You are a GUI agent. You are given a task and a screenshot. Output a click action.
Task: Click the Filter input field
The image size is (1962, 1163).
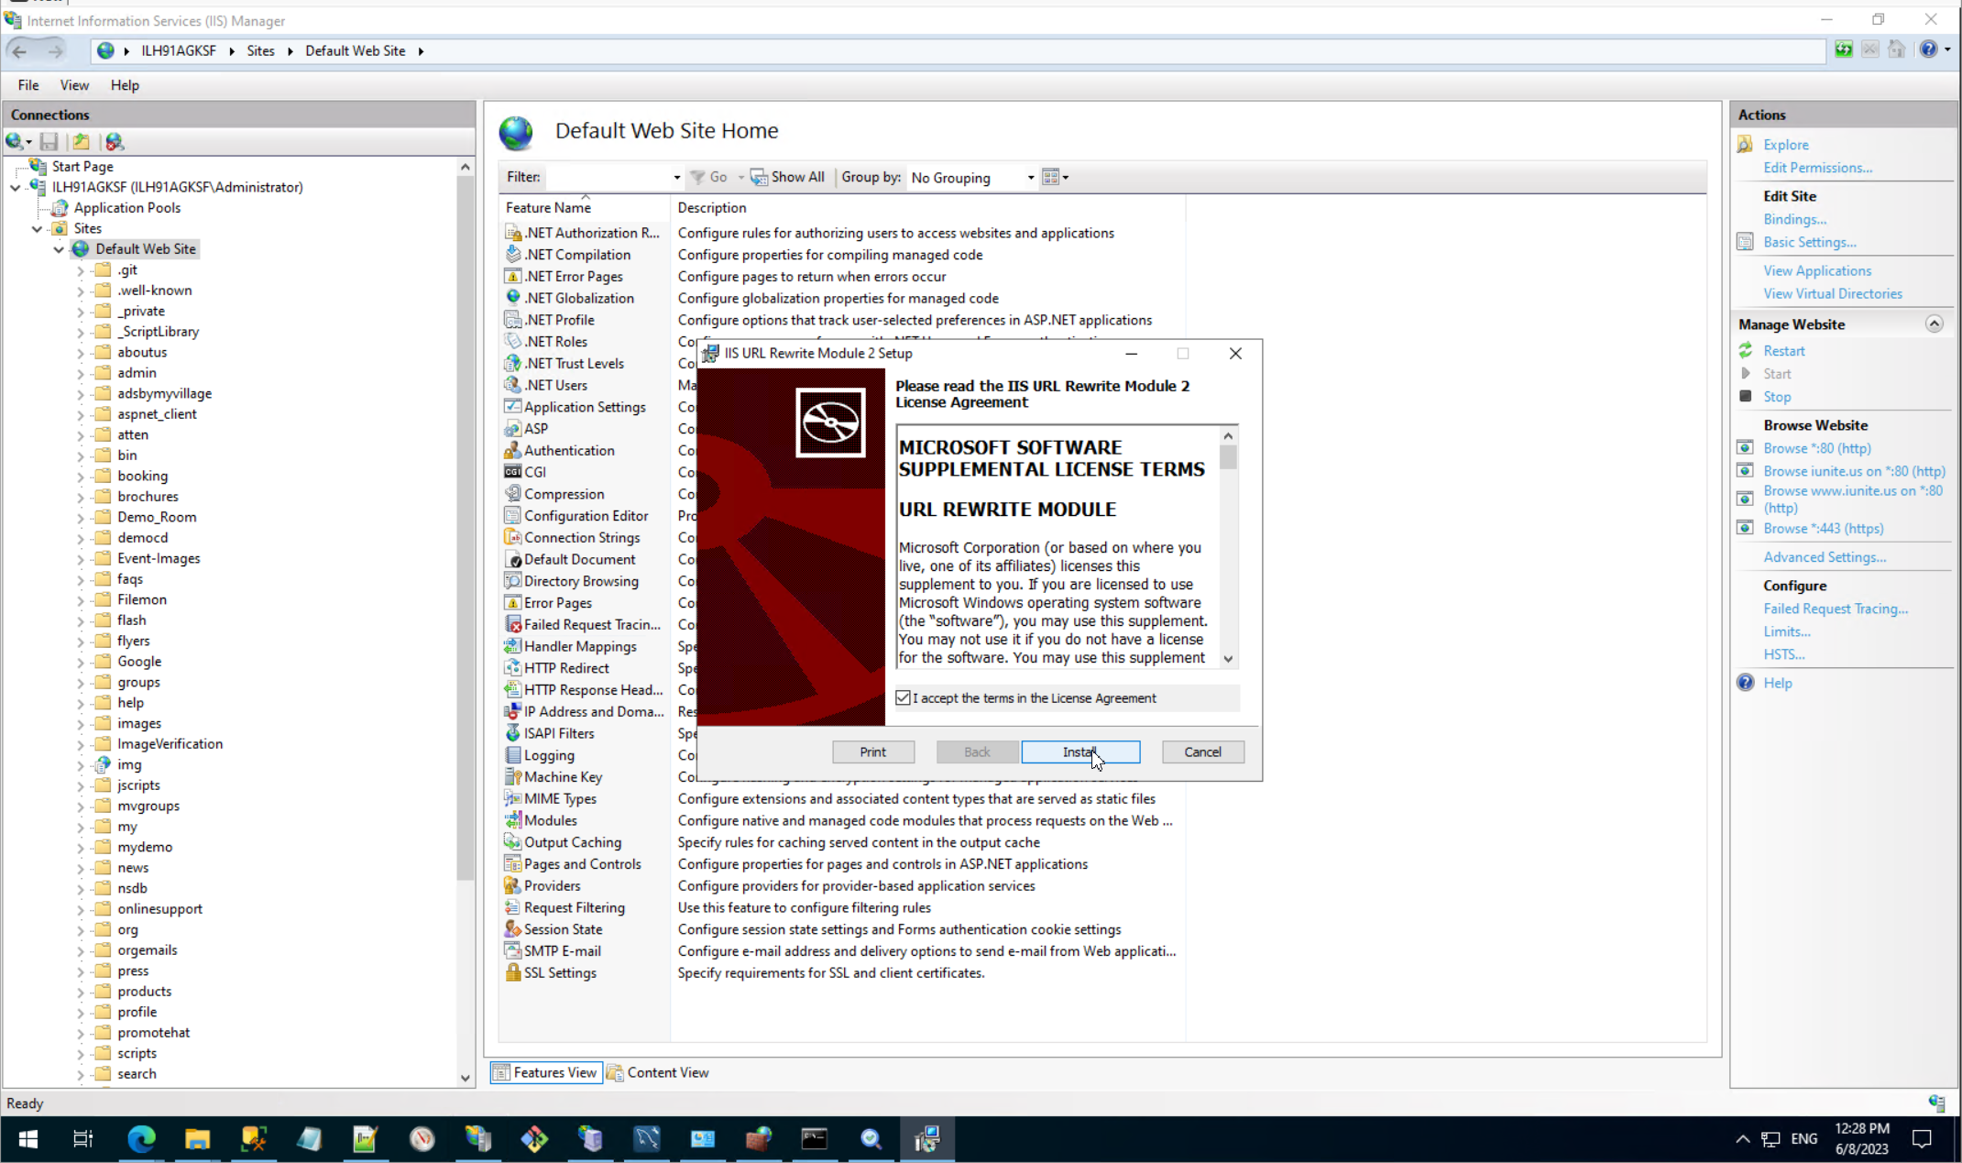tap(609, 177)
